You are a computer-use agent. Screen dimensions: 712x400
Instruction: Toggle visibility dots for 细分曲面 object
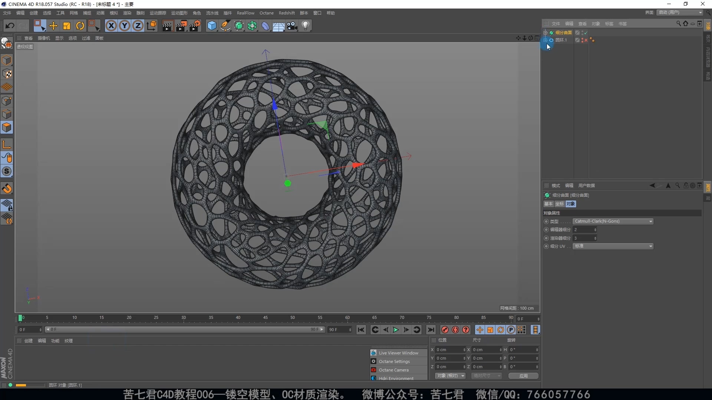click(x=582, y=33)
